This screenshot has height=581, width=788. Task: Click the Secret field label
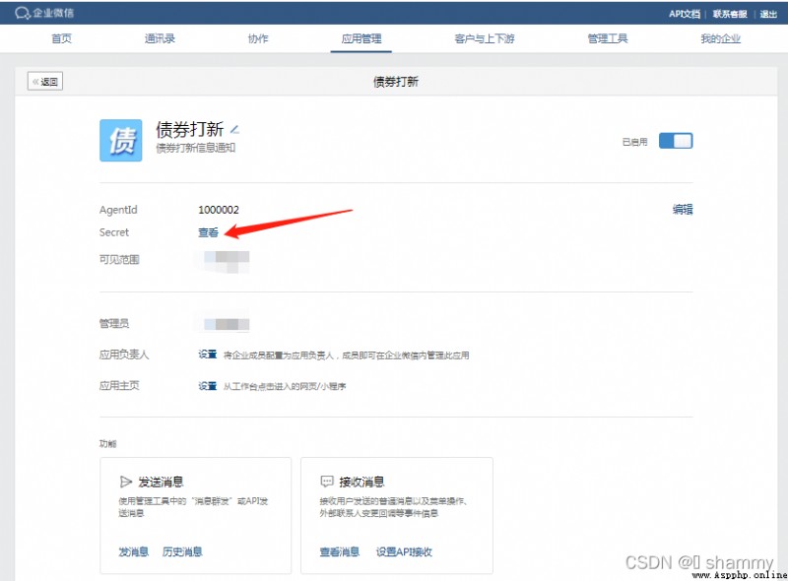(114, 232)
